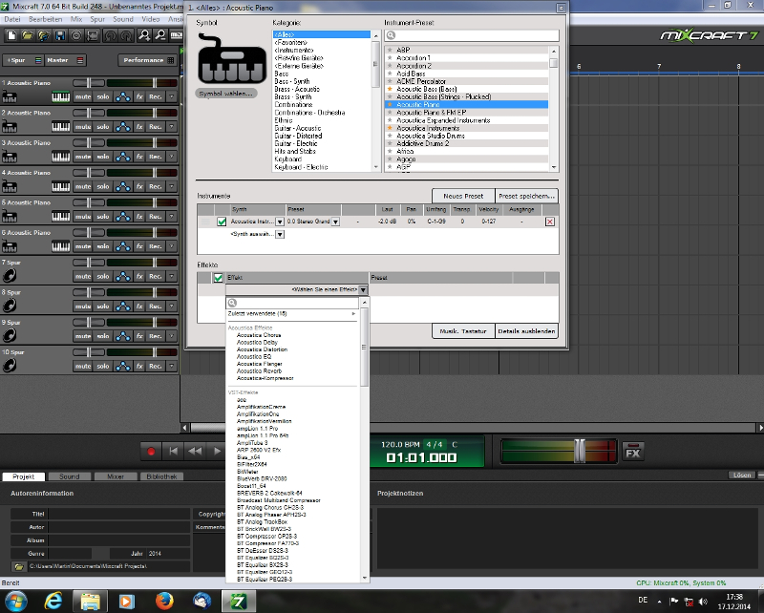Expand Zuletzt verwendete submenu
The image size is (764, 613).
coord(292,314)
